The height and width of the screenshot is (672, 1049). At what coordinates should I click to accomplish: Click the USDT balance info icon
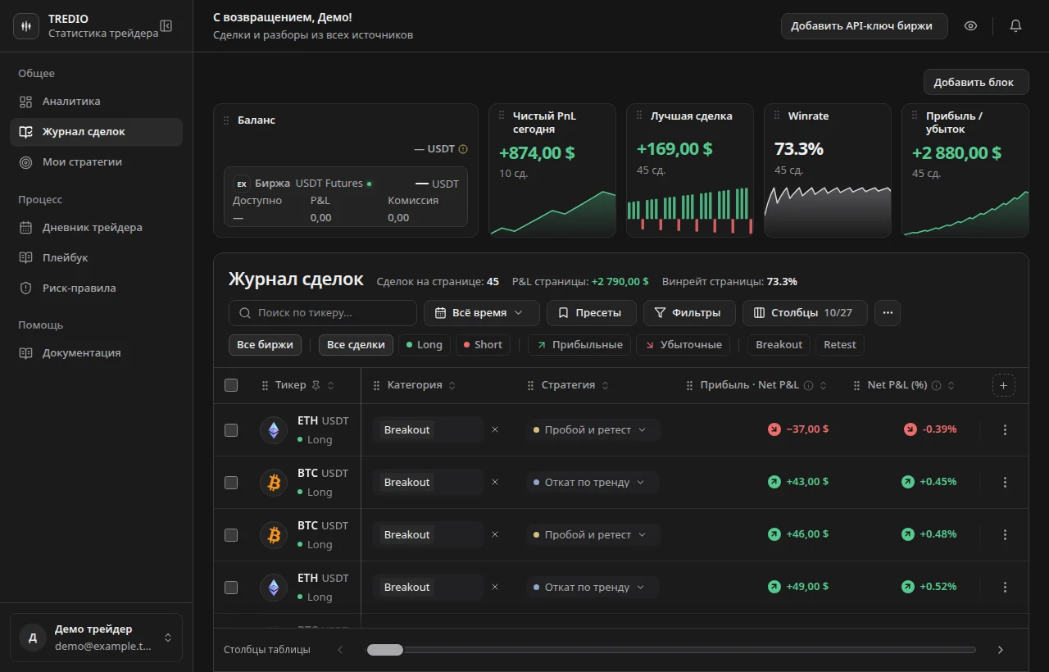pyautogui.click(x=463, y=149)
